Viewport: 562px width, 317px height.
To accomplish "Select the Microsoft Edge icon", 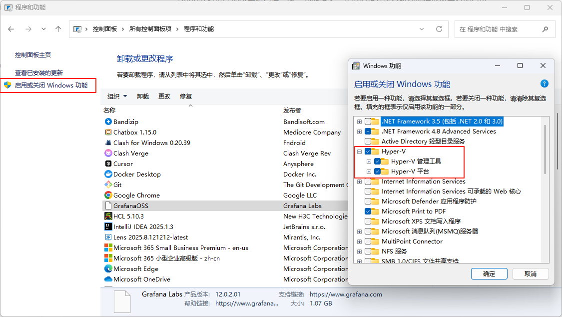I will 108,269.
